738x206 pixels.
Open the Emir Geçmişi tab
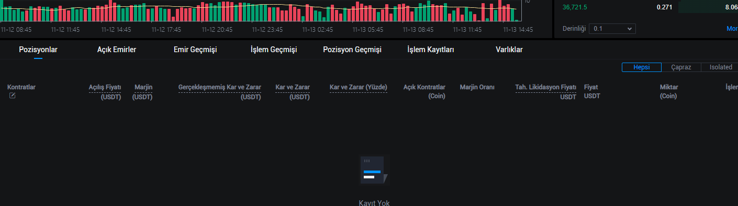(195, 50)
